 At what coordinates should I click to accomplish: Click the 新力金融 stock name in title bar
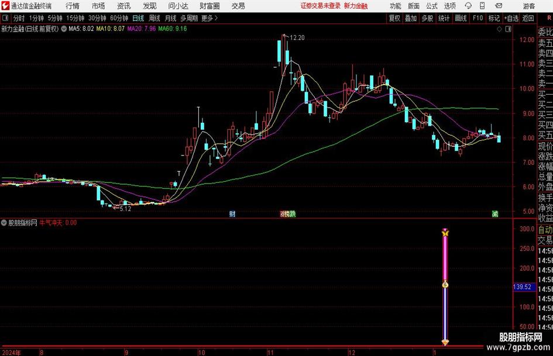pos(356,6)
